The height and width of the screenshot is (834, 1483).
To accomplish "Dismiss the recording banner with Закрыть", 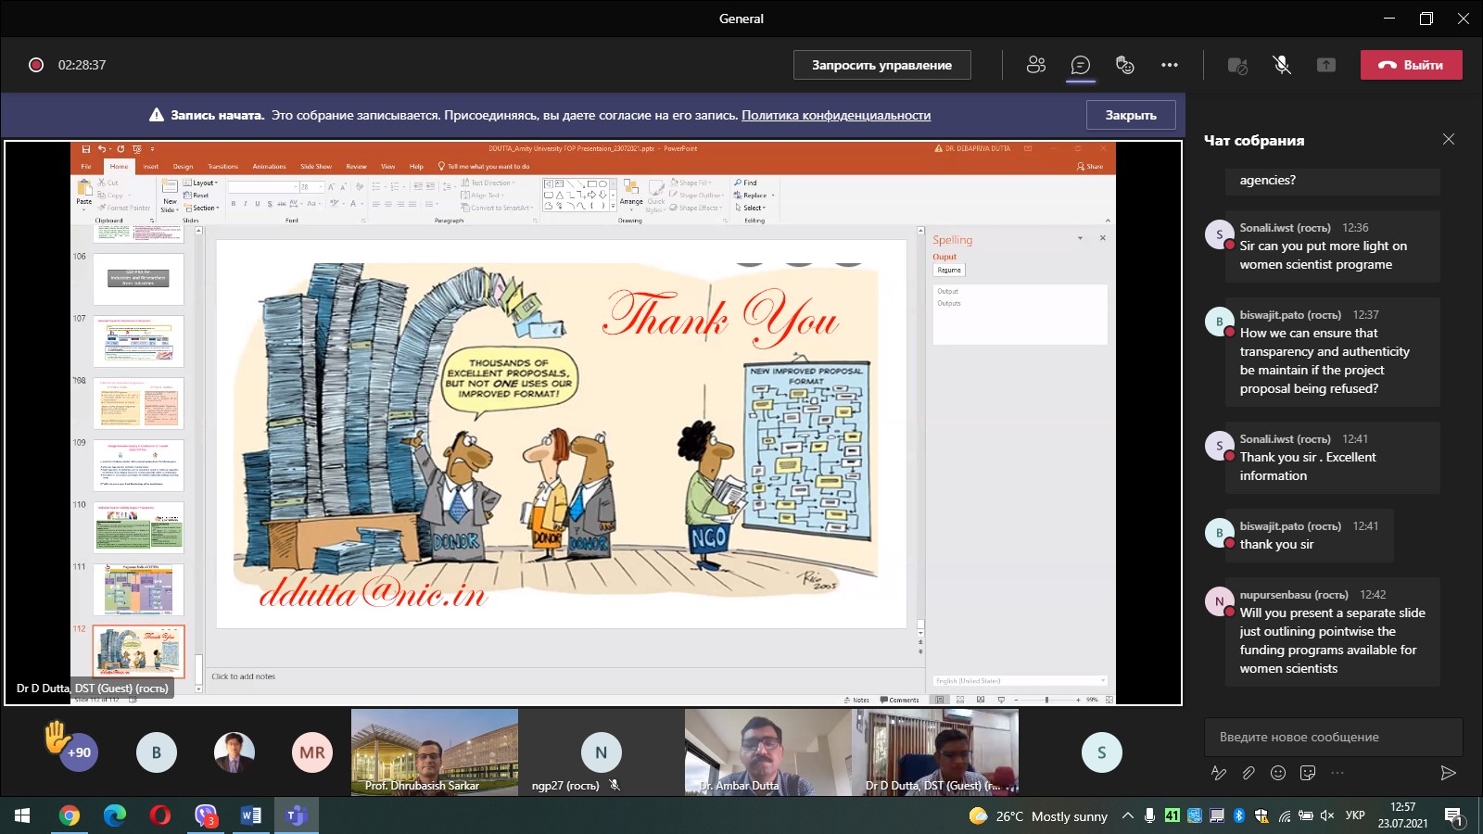I will [x=1130, y=115].
